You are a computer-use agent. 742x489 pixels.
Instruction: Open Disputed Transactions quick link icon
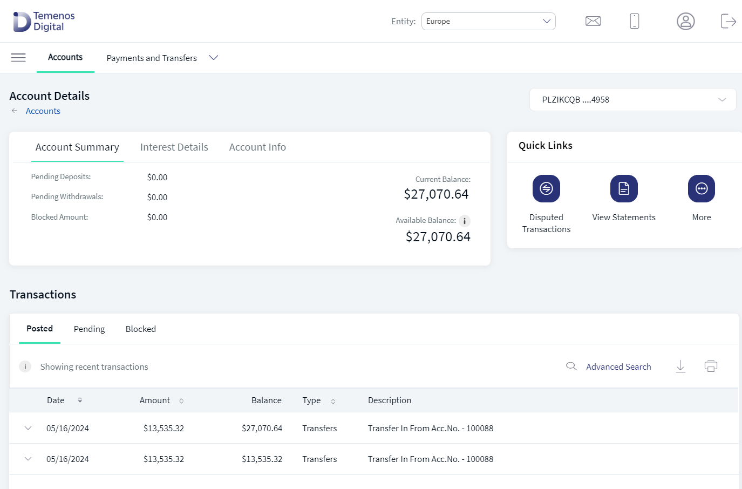tap(546, 188)
